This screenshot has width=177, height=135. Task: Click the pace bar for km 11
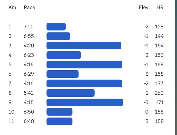coord(59,121)
